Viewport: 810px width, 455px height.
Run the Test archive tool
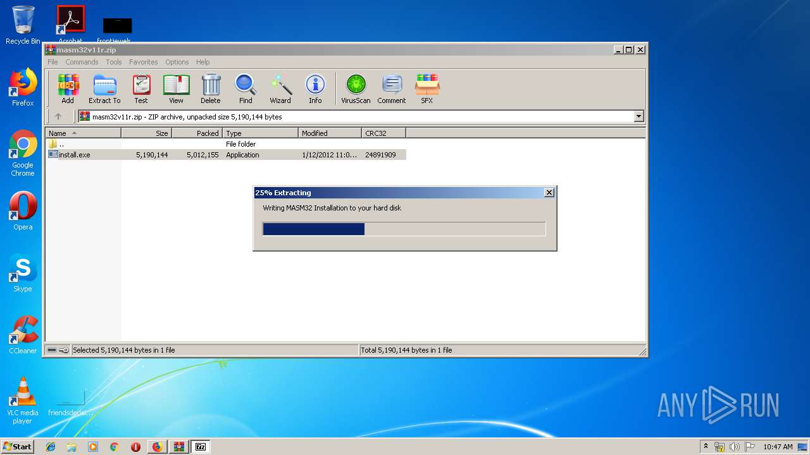point(141,89)
